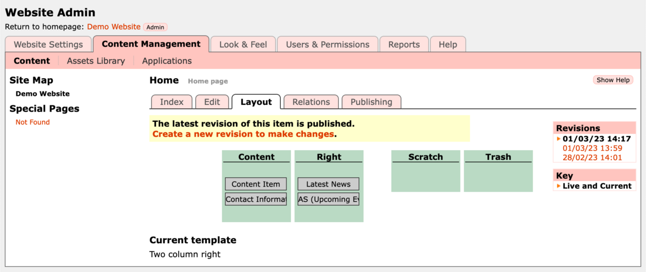The height and width of the screenshot is (272, 646).
Task: Click the Show Help button
Action: tap(613, 80)
